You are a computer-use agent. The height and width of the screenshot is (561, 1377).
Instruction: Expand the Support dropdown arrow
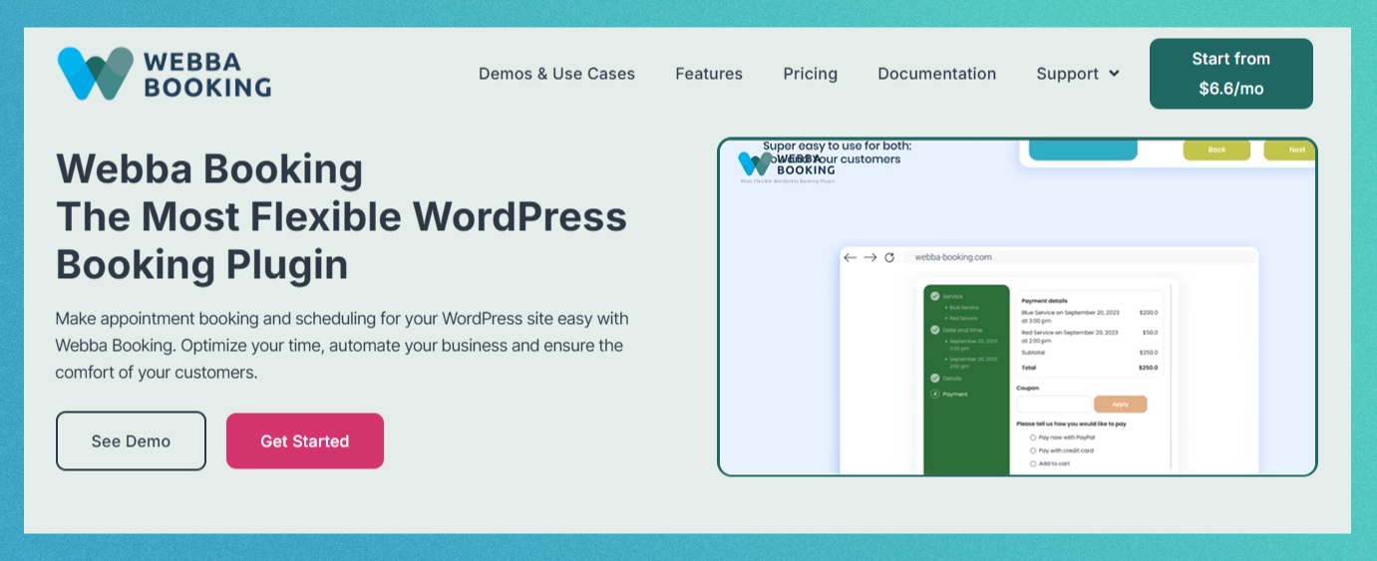pyautogui.click(x=1114, y=74)
